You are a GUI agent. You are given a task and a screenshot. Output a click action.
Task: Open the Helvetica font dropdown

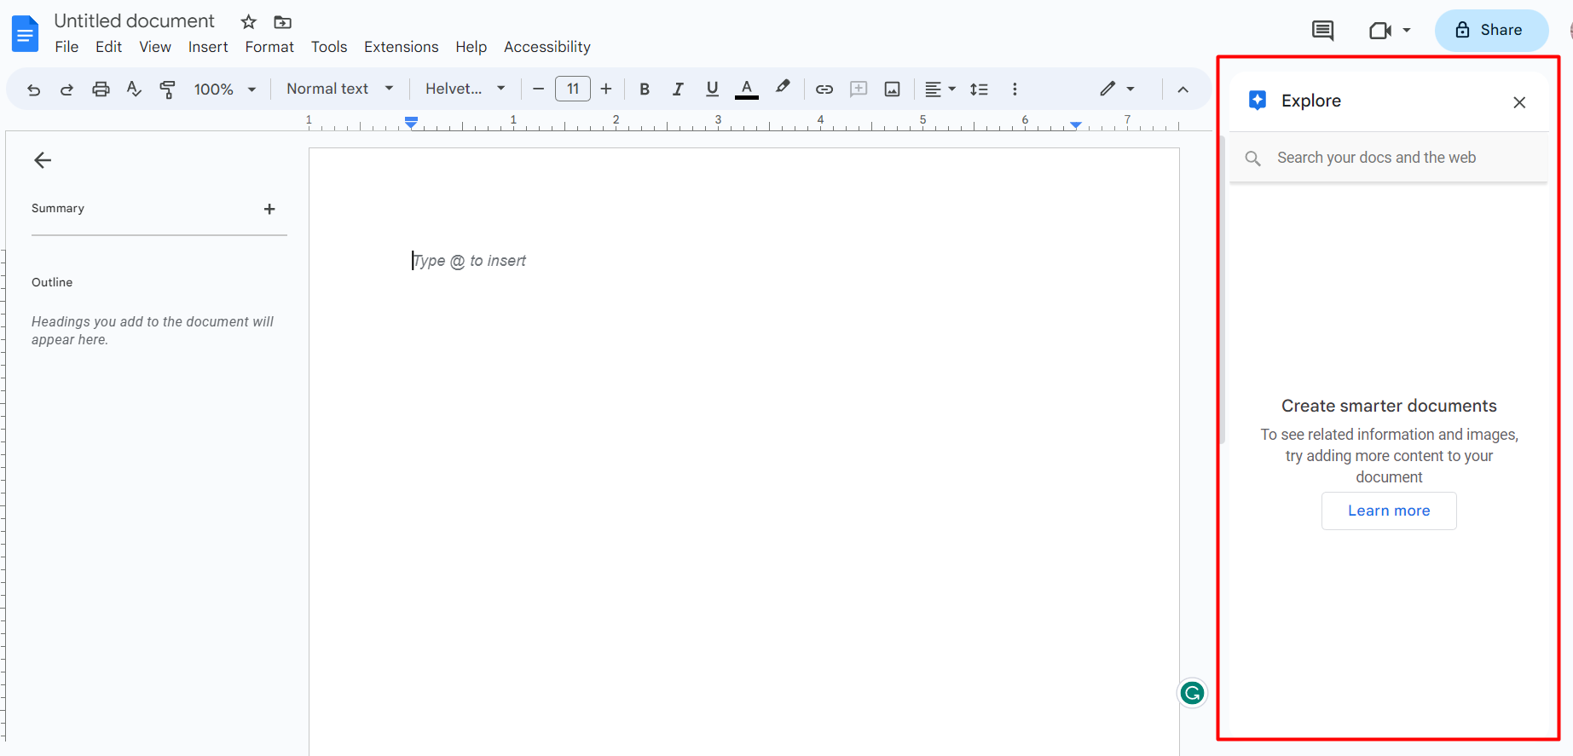[x=465, y=89]
